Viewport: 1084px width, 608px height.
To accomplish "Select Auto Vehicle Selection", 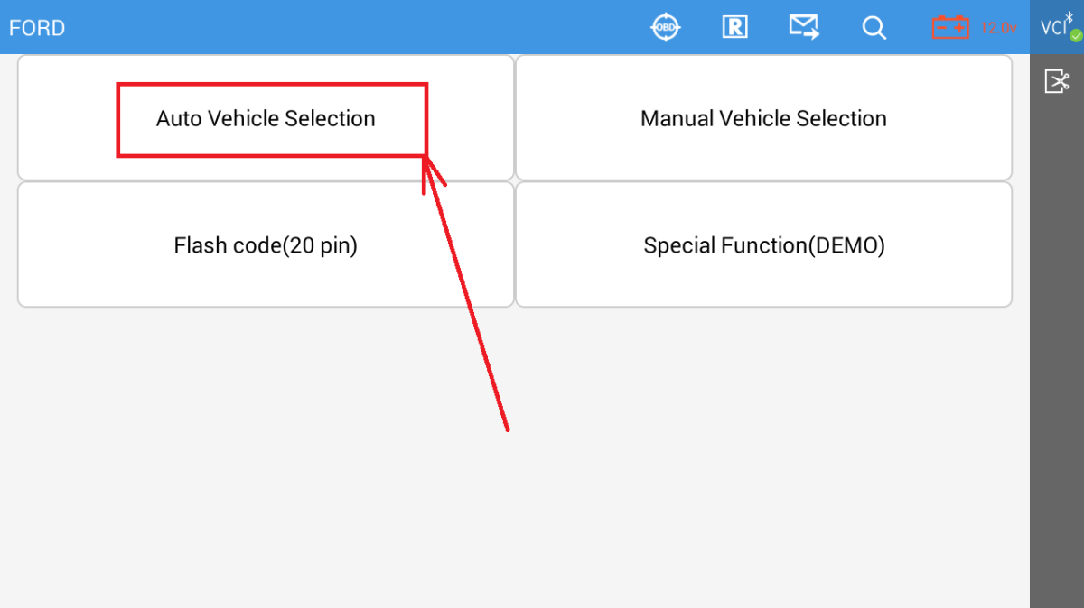I will point(266,118).
